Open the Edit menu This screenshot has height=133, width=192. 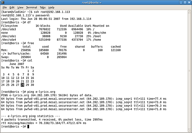coord(12,7)
